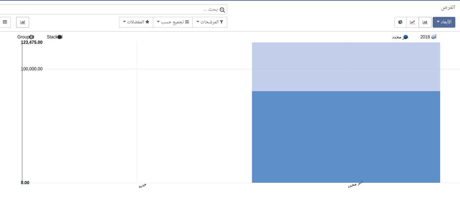Click the جديد x-axis label
Screen dimensions: 460x214
click(142, 186)
